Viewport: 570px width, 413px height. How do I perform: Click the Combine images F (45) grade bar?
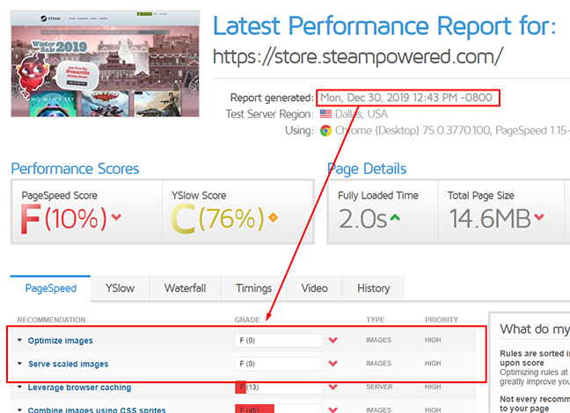279,409
